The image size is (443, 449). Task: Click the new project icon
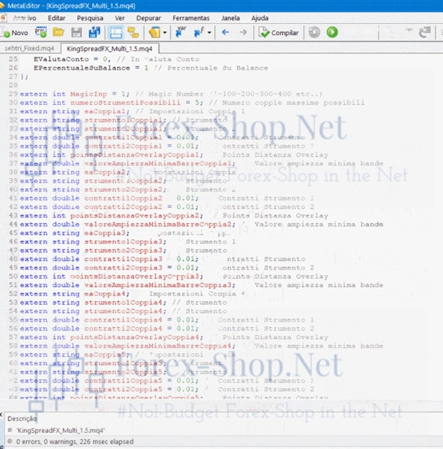click(x=41, y=33)
